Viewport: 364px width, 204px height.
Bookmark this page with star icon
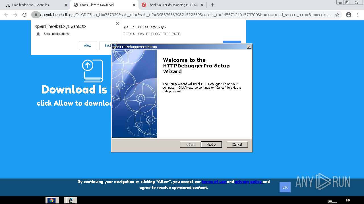337,15
